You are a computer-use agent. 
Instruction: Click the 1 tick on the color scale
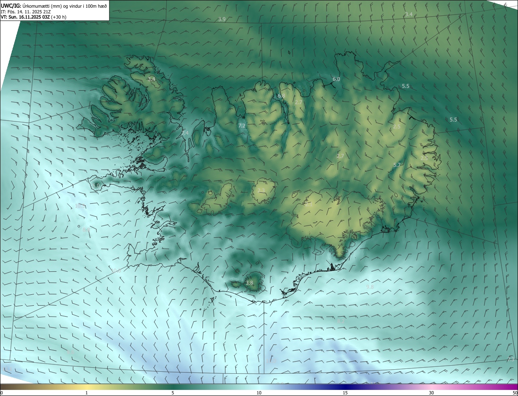coord(87,393)
